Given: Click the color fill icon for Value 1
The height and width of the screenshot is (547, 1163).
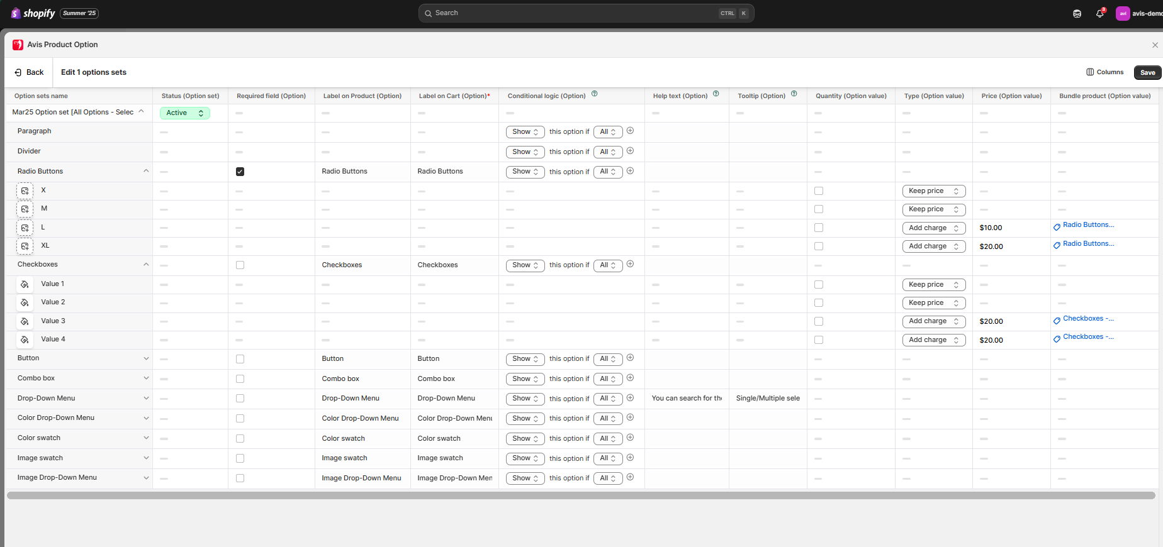Looking at the screenshot, I should point(25,284).
